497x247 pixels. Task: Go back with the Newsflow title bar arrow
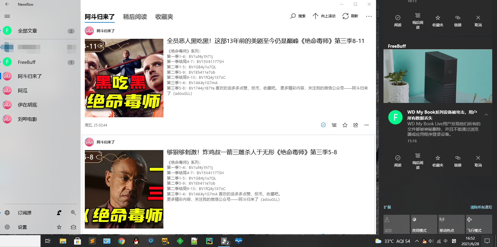coord(7,4)
